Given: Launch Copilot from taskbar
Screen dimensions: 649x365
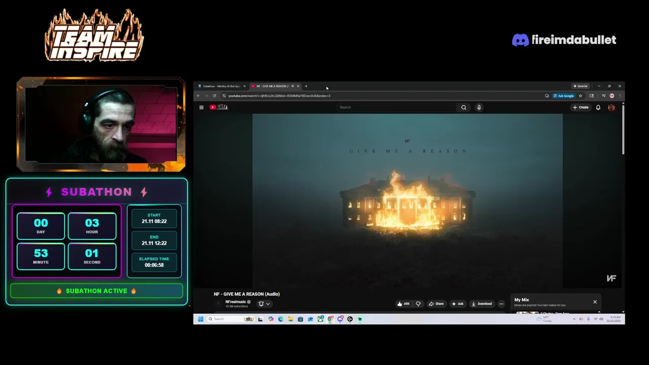Looking at the screenshot, I should click(x=271, y=319).
